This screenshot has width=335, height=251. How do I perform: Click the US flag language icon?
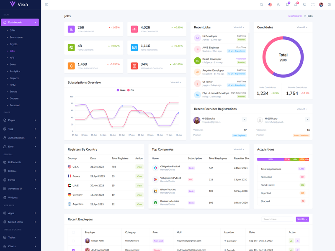point(270,5)
